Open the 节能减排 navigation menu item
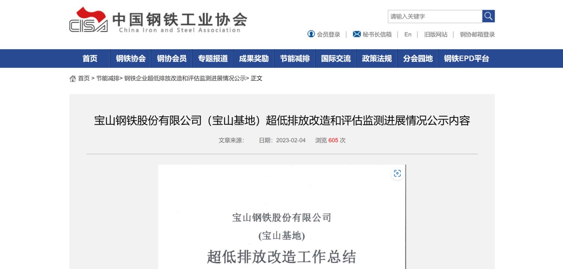 [295, 59]
